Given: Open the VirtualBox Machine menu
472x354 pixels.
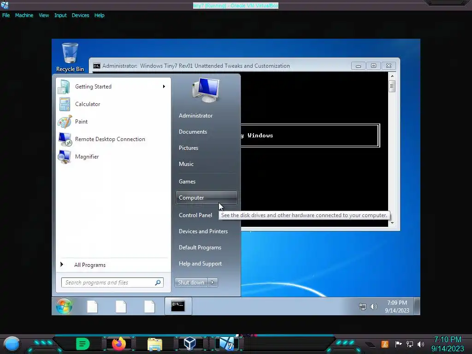Looking at the screenshot, I should pos(24,15).
